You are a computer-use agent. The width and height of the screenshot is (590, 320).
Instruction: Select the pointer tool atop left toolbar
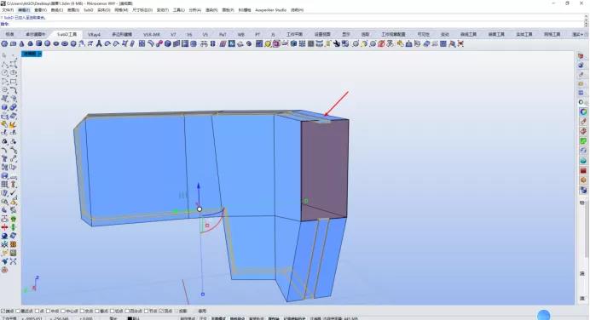[x=4, y=55]
